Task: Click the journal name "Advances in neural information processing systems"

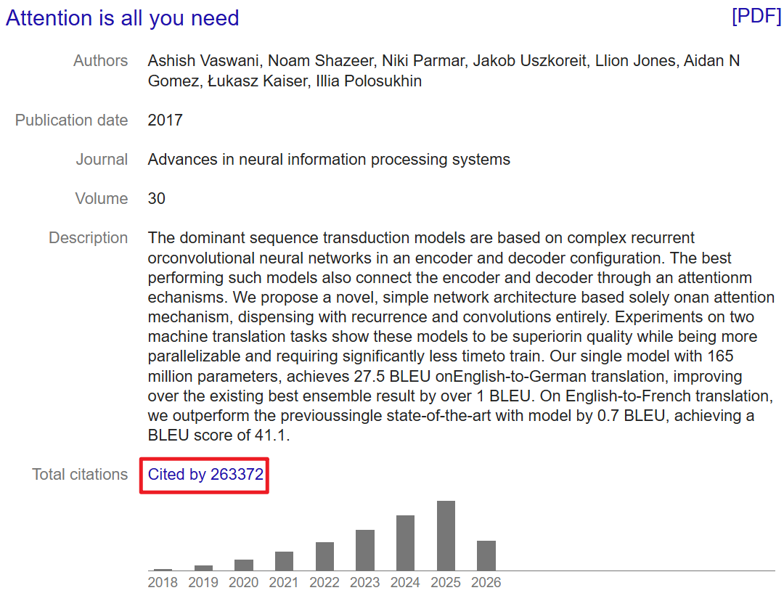Action: pyautogui.click(x=329, y=160)
